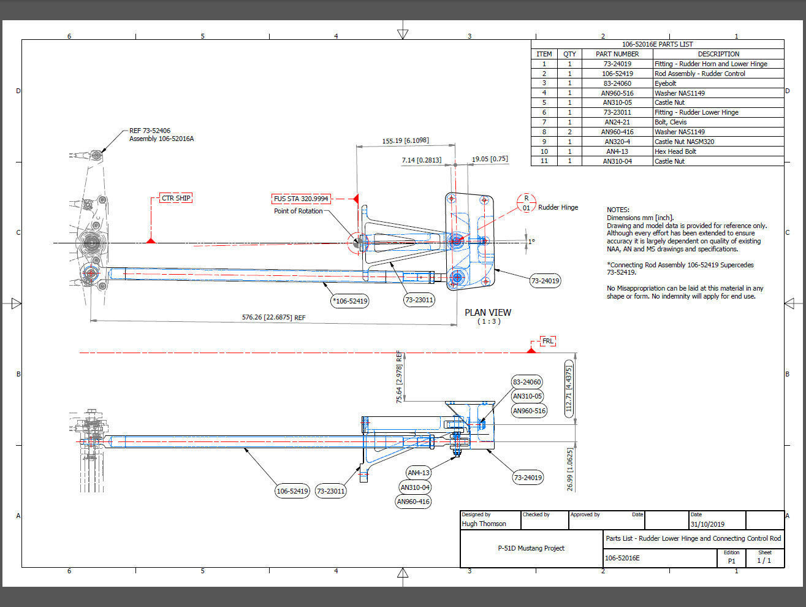Click the AN960-416 callout balloon
The width and height of the screenshot is (806, 607).
click(414, 502)
